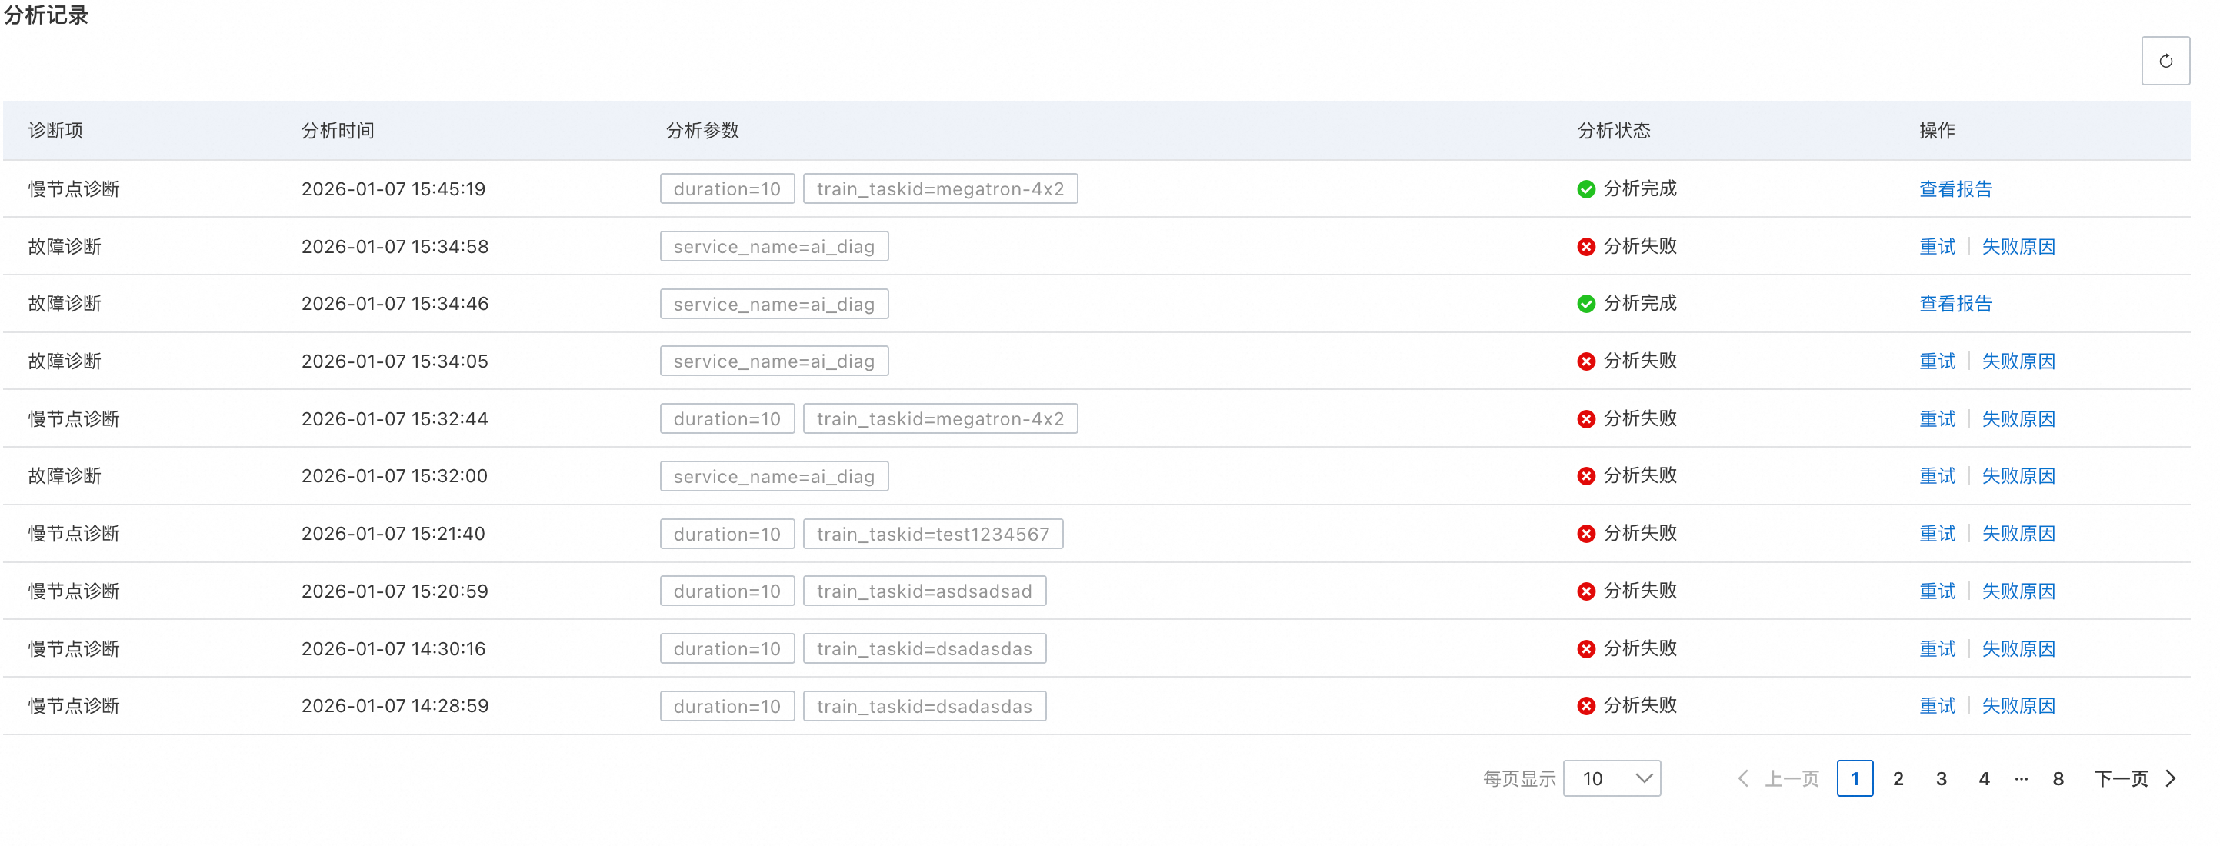
Task: Click red failed icon for 15:21:40 record
Action: pyautogui.click(x=1585, y=535)
